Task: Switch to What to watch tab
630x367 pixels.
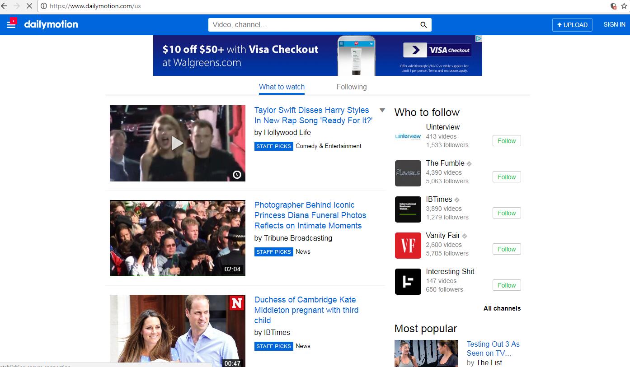Action: tap(282, 87)
